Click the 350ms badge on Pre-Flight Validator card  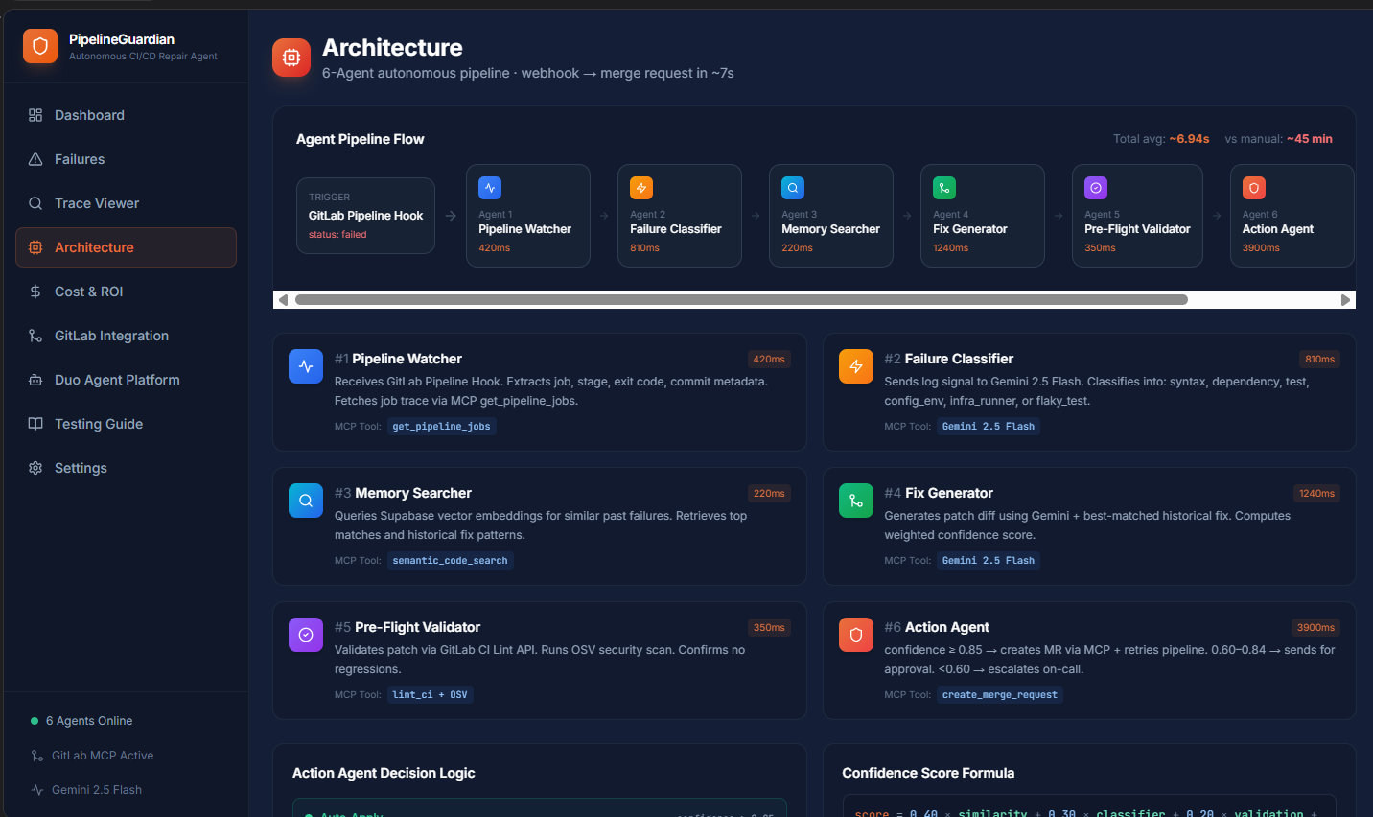click(x=769, y=628)
